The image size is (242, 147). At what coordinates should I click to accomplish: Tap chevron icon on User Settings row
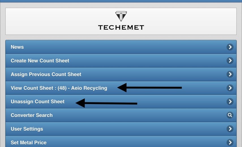(x=230, y=129)
